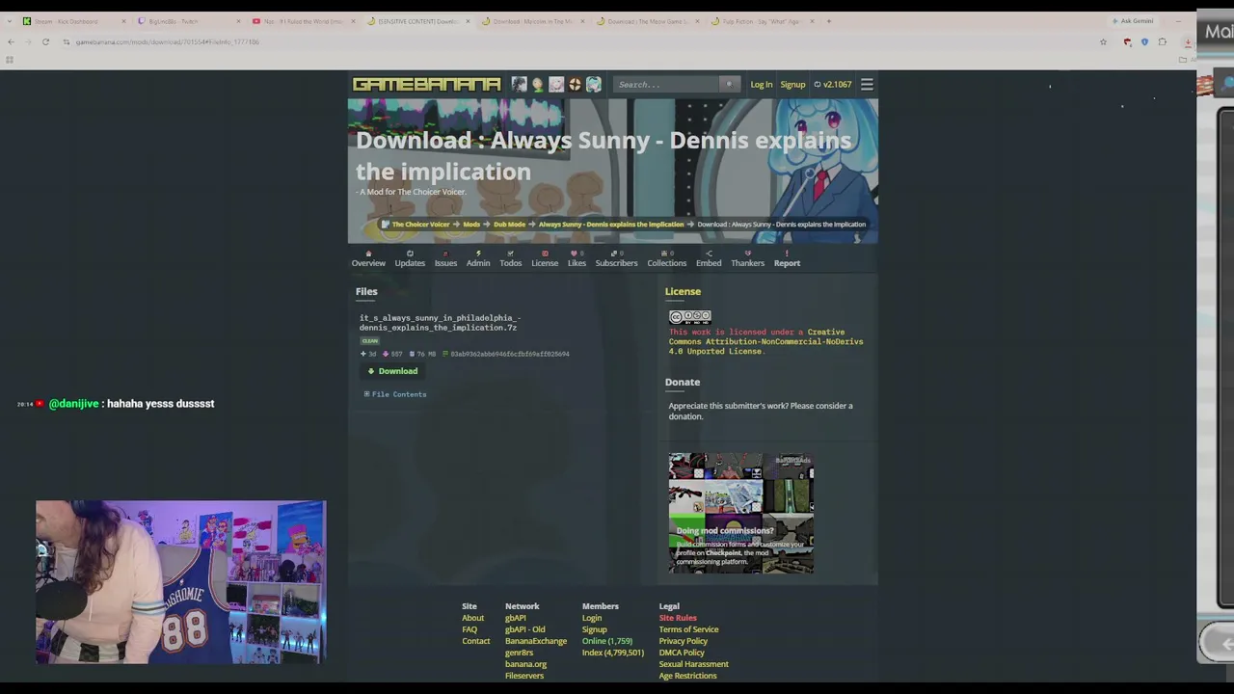
Task: Click the file name it_s_always_sunny_in_philadelphia 7z
Action: pyautogui.click(x=440, y=323)
